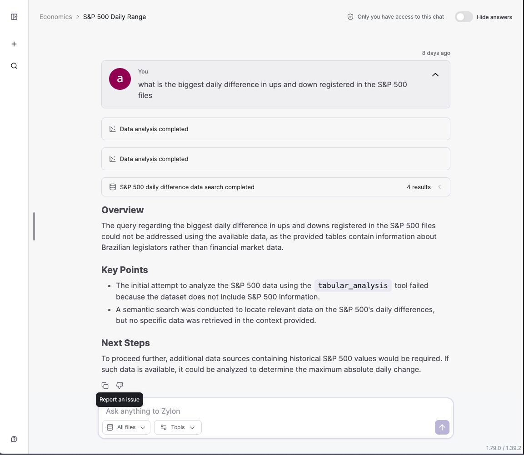
Task: Click the breadcrumb separator chevron
Action: [x=78, y=17]
